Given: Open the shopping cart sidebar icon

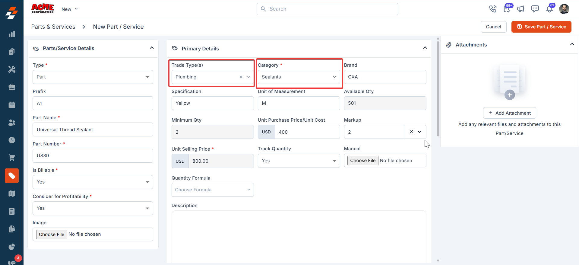Looking at the screenshot, I should 12,158.
